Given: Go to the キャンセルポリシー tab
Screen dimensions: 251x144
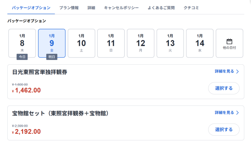Looking at the screenshot, I should pyautogui.click(x=121, y=8).
